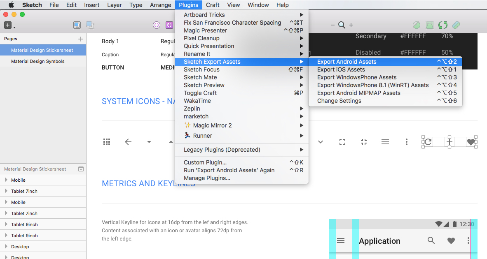Add a new page with plus icon
Screen dimensions: 487x259
coord(81,39)
